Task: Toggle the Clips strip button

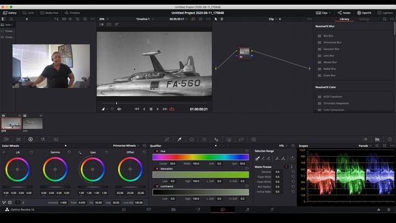Action: [323, 12]
